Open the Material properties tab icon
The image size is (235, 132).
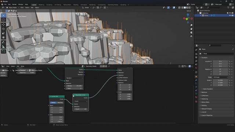click(x=196, y=98)
